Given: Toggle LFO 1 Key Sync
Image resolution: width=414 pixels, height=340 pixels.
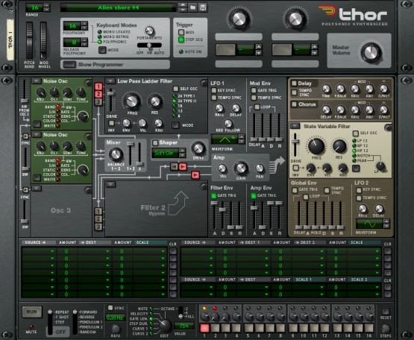Looking at the screenshot, I should tap(213, 90).
